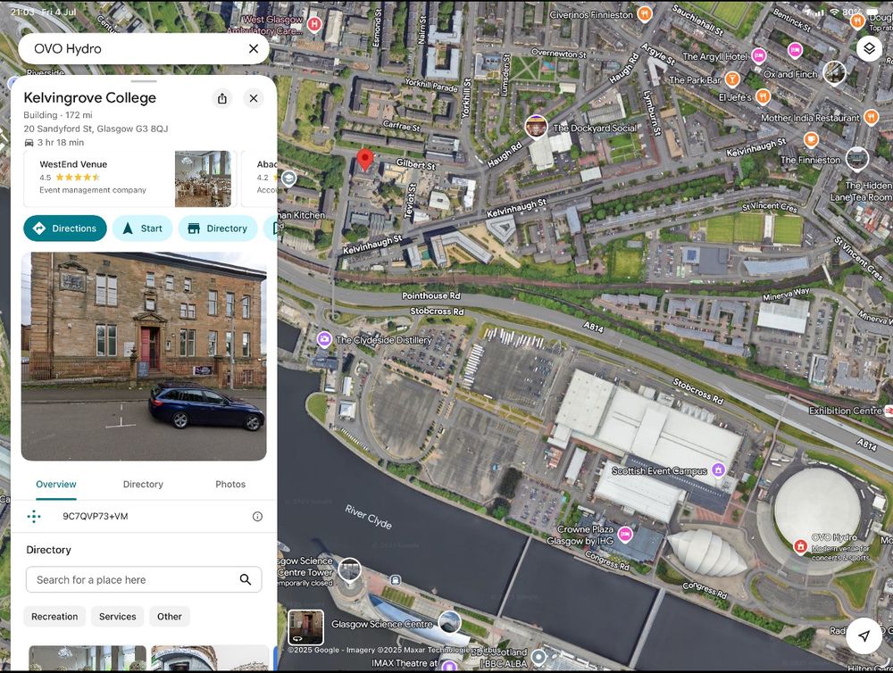Tap the OVO Hydro search field

[144, 49]
